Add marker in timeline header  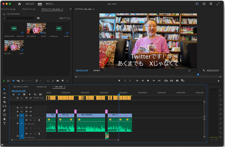tap(30, 94)
